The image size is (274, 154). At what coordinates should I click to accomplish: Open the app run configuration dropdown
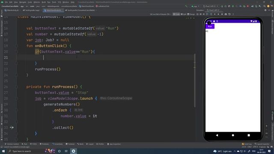pos(195,6)
